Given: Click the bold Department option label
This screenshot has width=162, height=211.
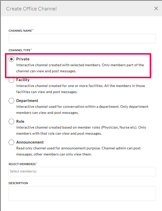Looking at the screenshot, I should coord(27,101).
